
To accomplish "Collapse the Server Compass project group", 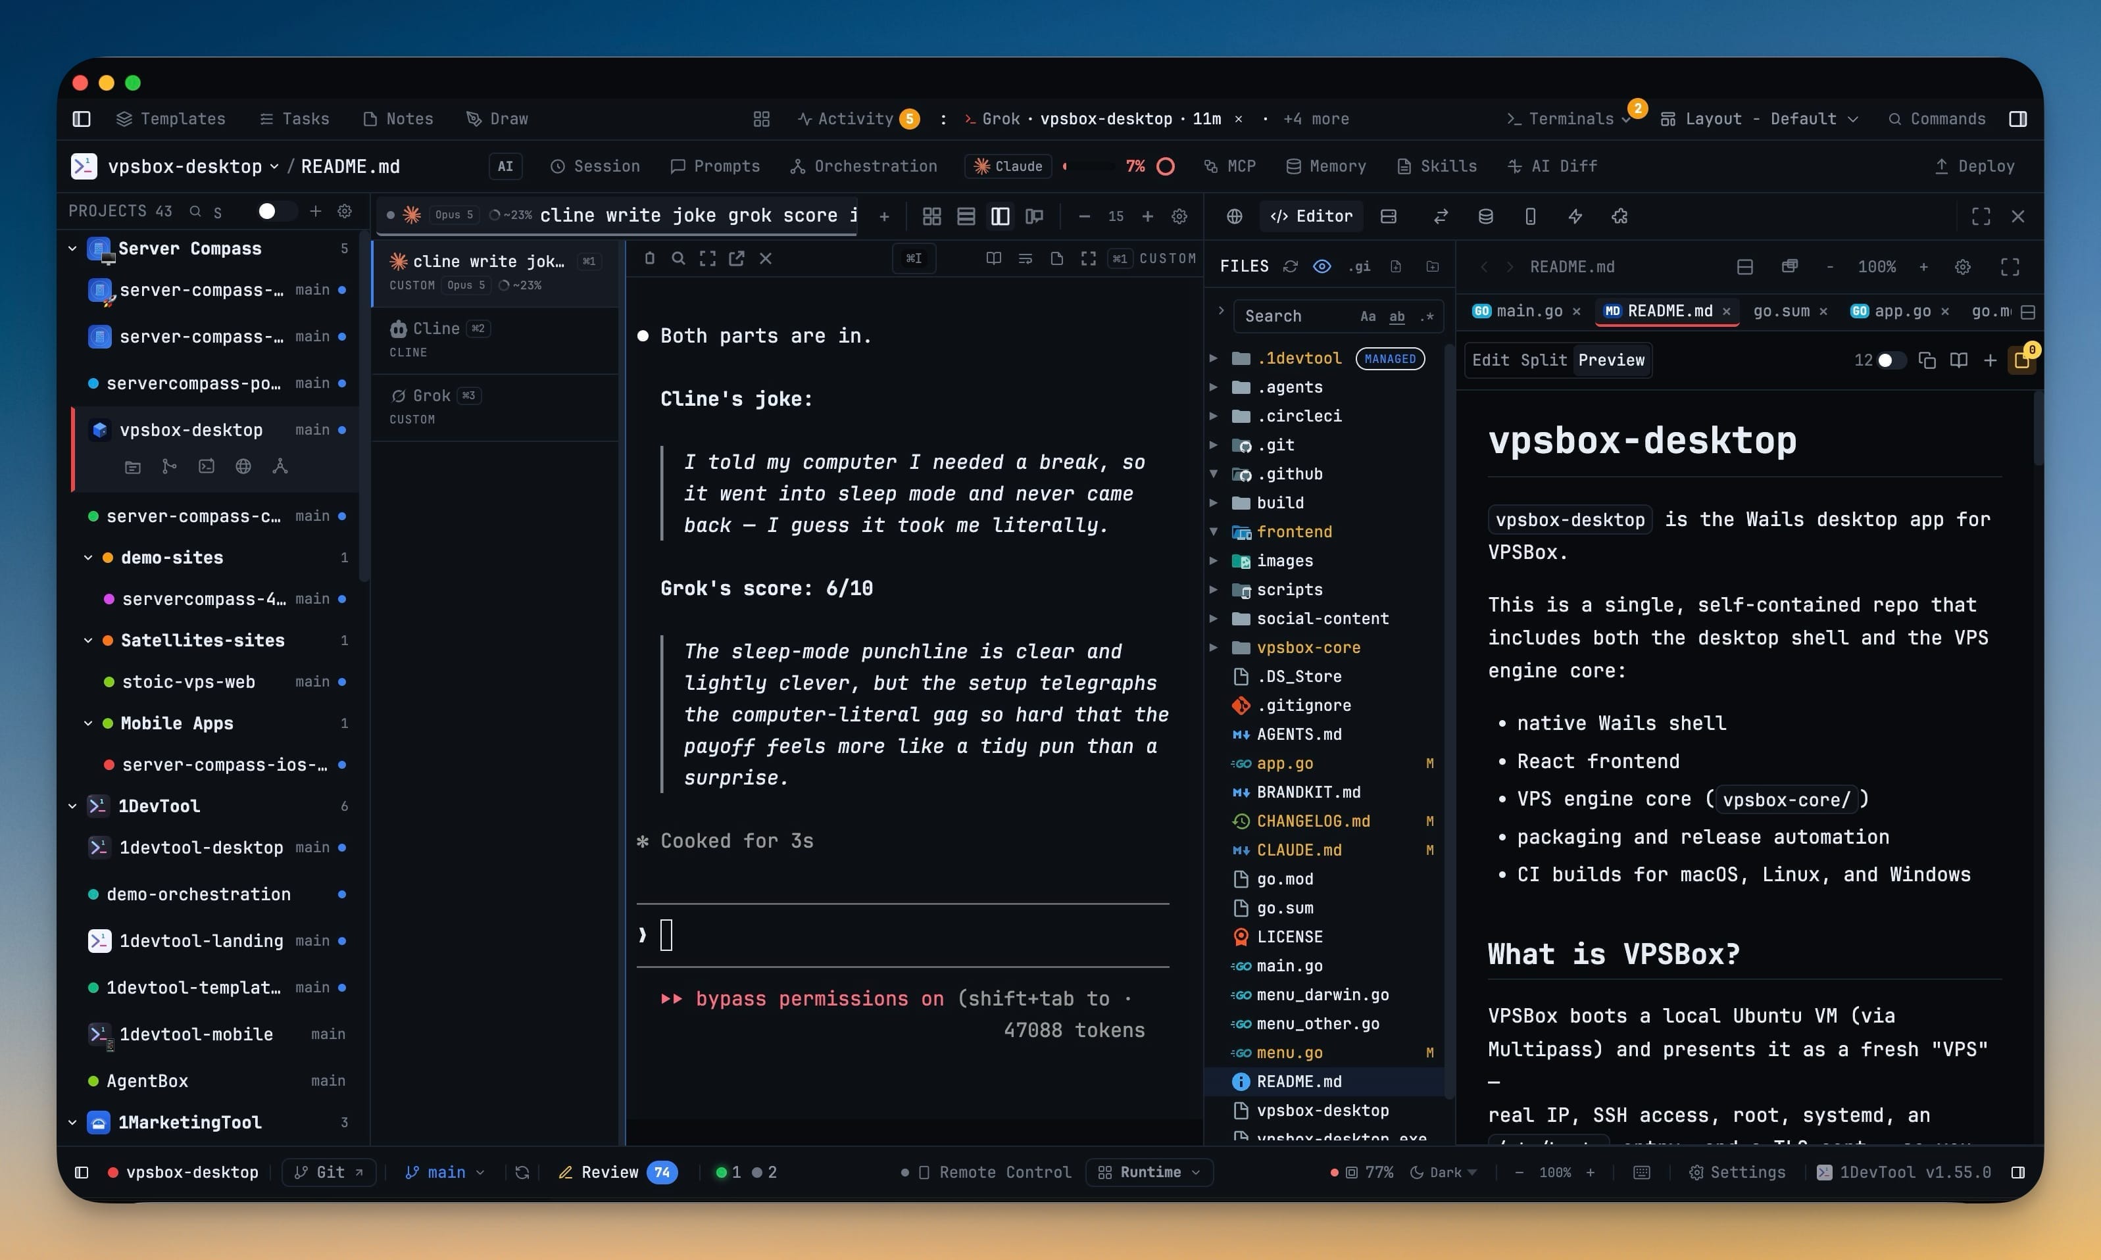I will pyautogui.click(x=72, y=249).
